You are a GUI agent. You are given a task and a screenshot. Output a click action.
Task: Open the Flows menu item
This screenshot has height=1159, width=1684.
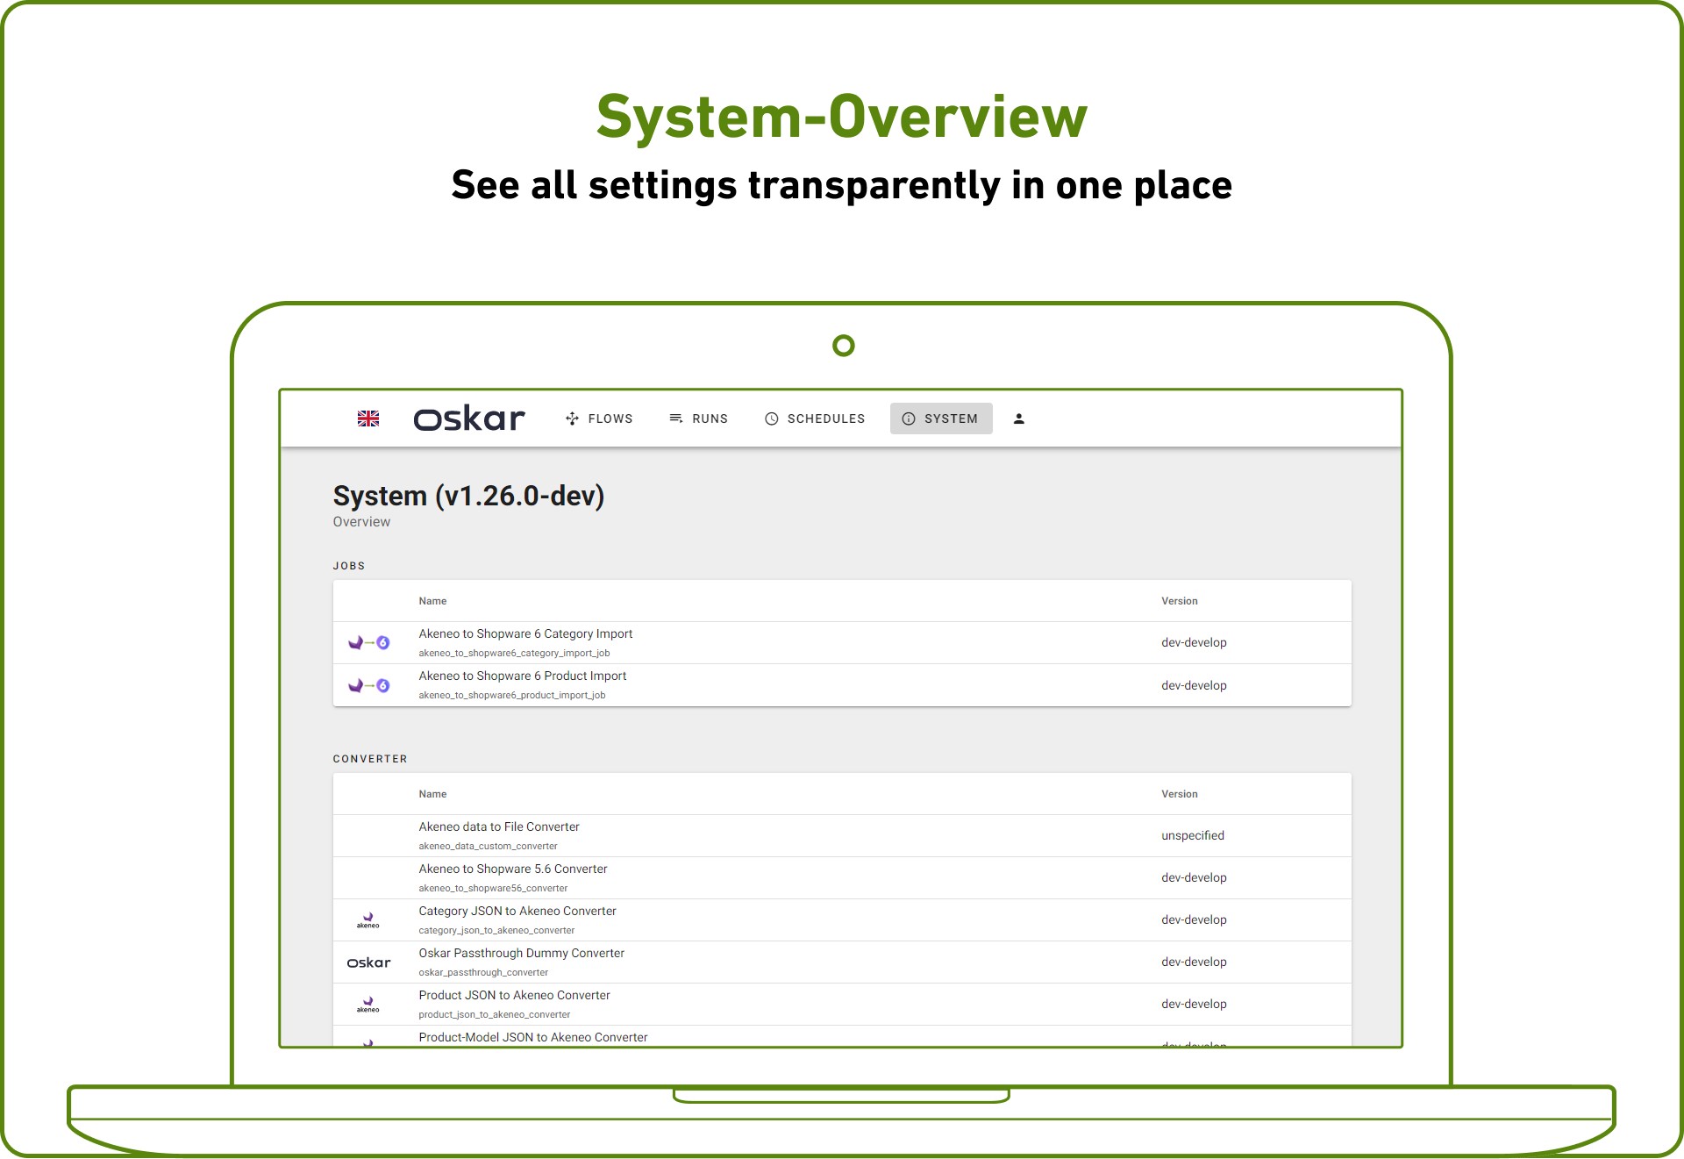point(599,419)
